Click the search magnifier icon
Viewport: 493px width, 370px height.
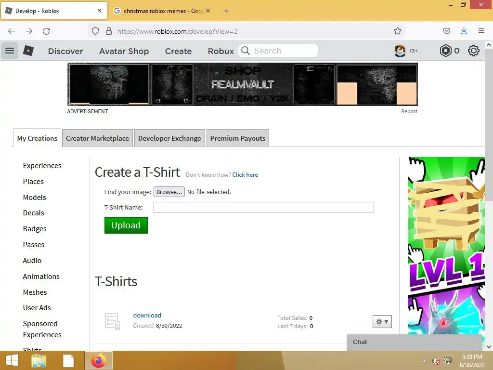tap(246, 51)
